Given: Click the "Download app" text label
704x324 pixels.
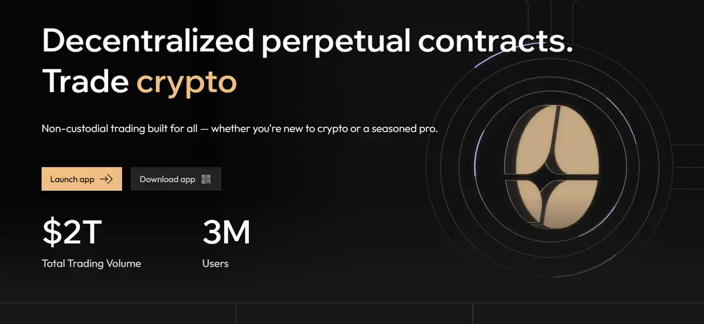Looking at the screenshot, I should point(167,179).
